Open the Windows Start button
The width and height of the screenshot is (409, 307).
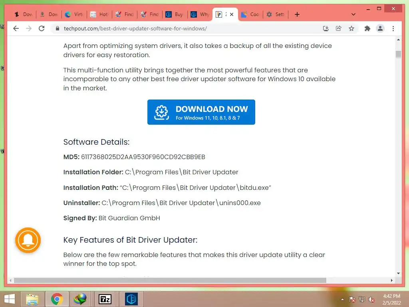(x=10, y=299)
